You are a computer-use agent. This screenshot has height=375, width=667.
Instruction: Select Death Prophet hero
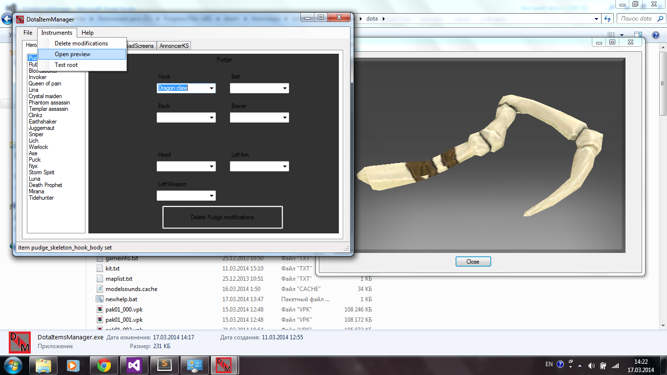point(45,185)
